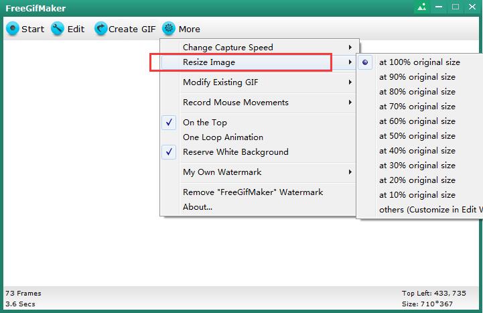Open Record Mouse Movements menu entry
483x313 pixels.
coord(258,103)
